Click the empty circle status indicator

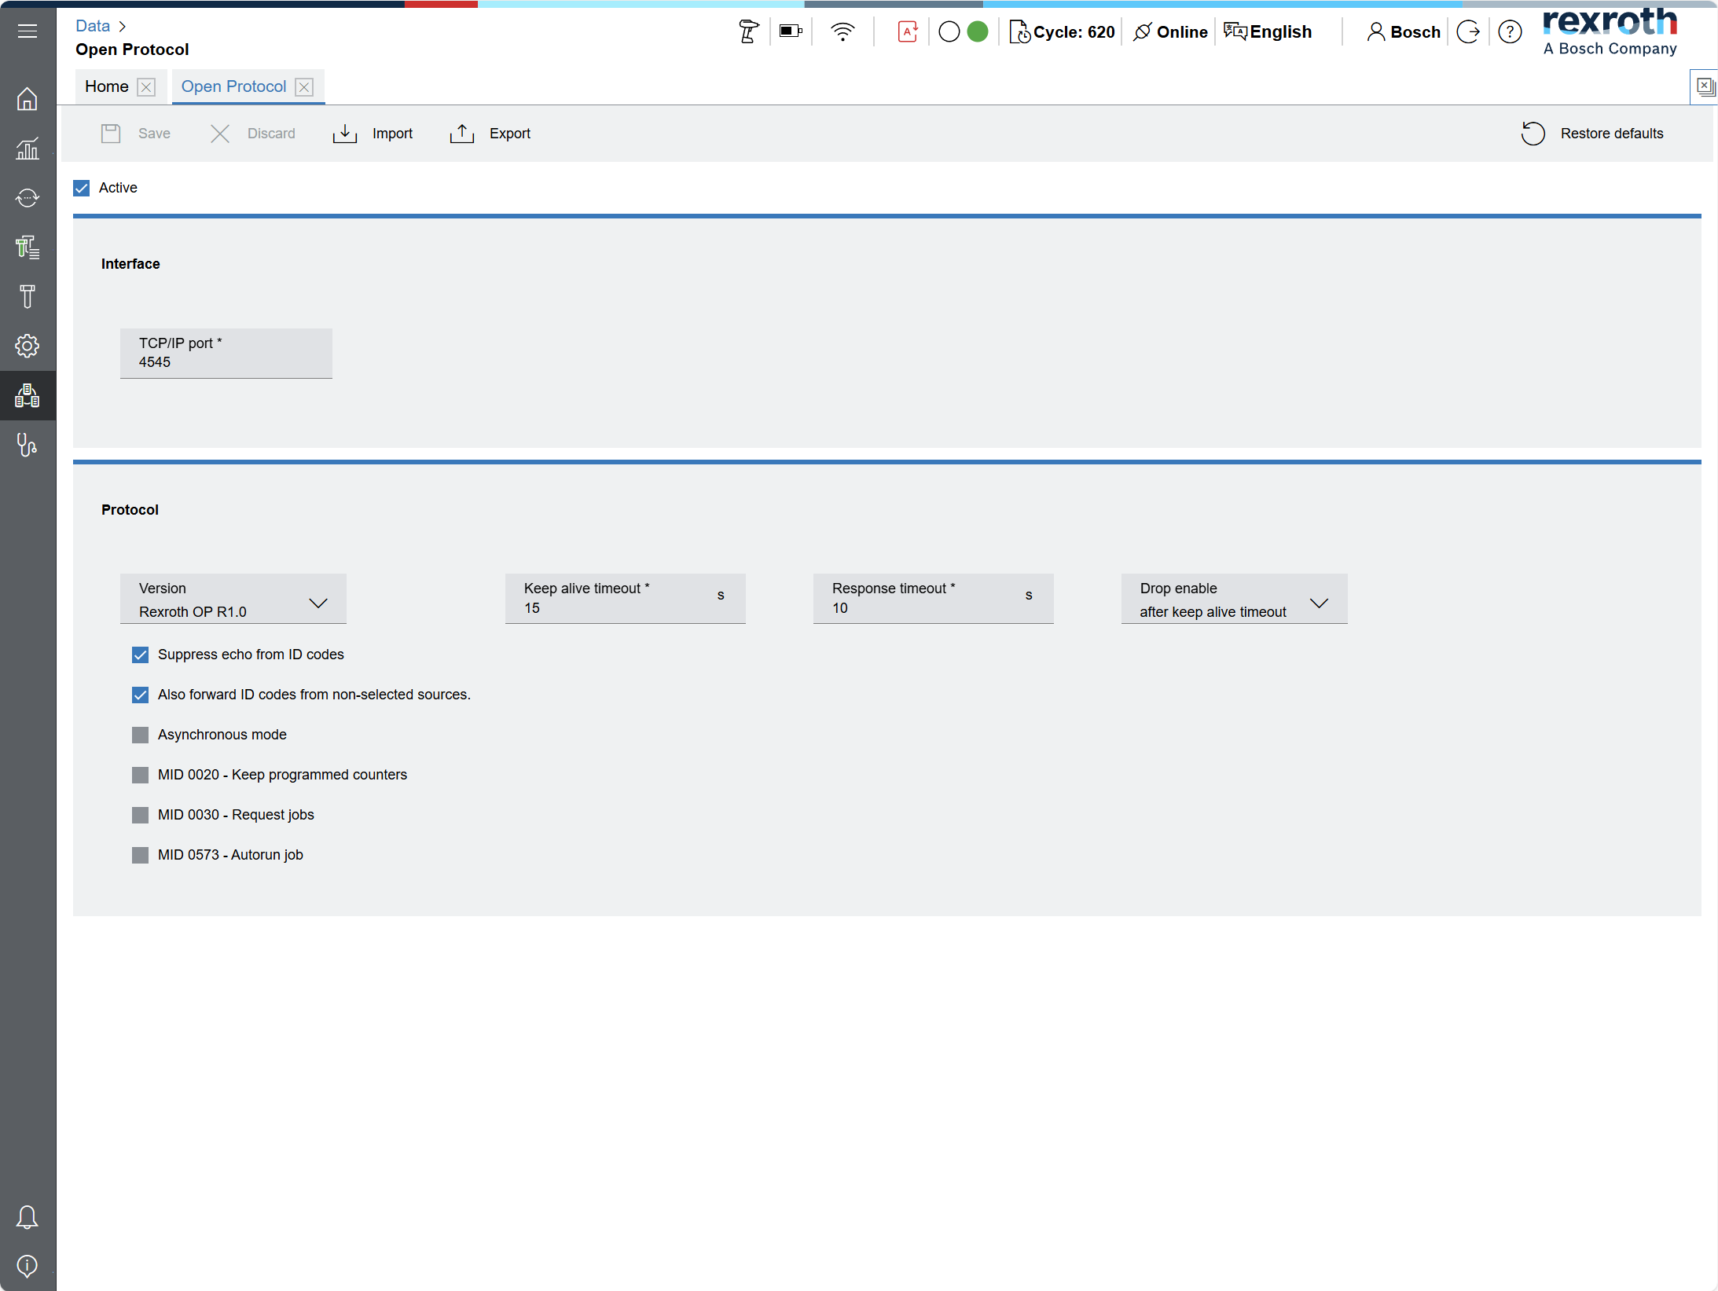(949, 32)
